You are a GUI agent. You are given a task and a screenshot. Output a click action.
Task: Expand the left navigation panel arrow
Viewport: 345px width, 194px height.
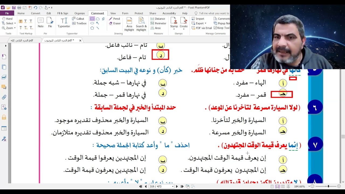(x=6, y=46)
